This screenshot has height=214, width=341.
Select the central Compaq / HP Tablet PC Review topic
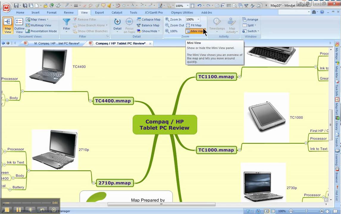point(165,125)
